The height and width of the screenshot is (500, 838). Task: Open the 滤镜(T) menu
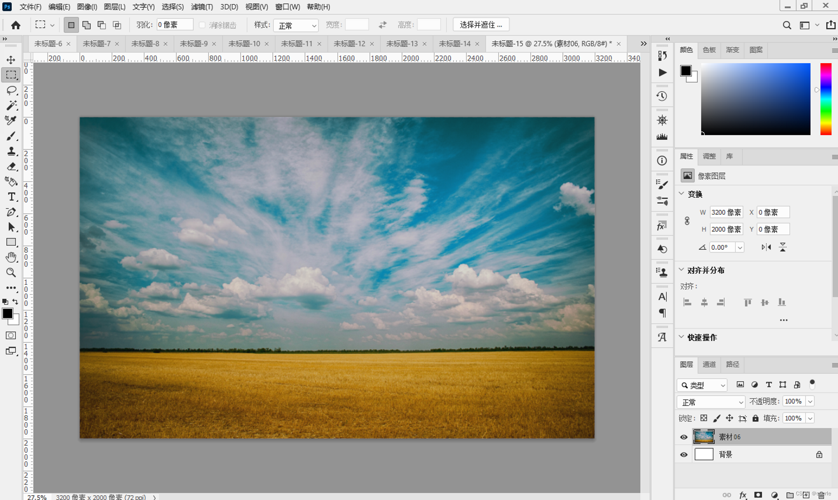pos(202,7)
